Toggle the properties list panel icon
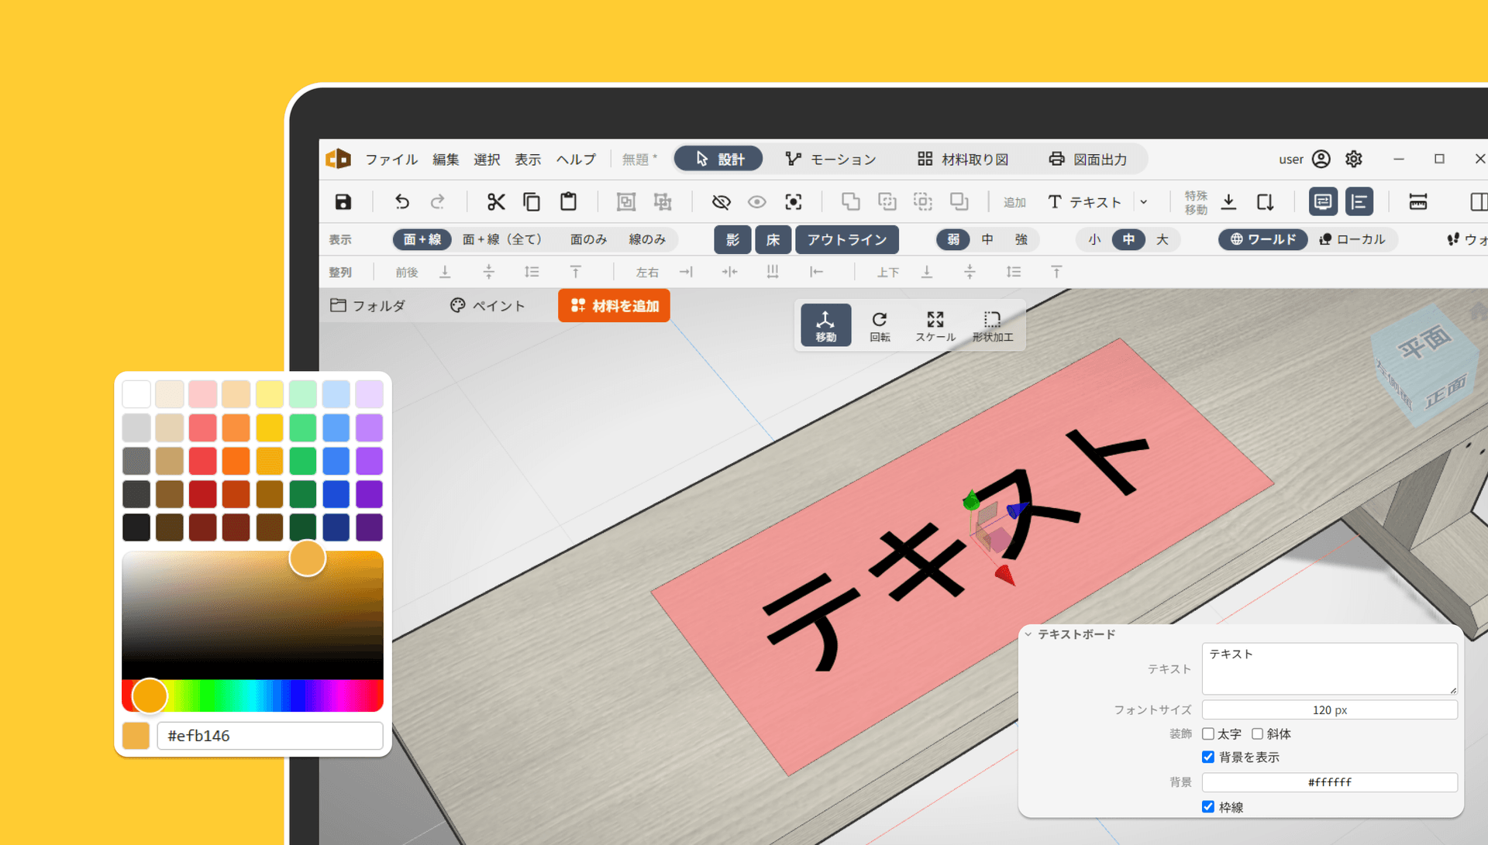1488x845 pixels. point(1359,202)
